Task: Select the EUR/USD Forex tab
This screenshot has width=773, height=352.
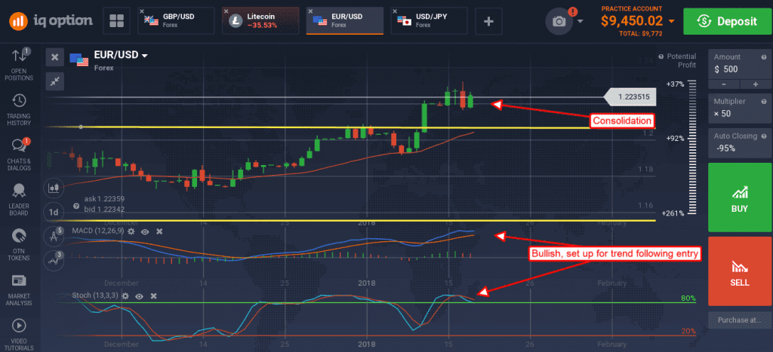Action: pyautogui.click(x=345, y=20)
